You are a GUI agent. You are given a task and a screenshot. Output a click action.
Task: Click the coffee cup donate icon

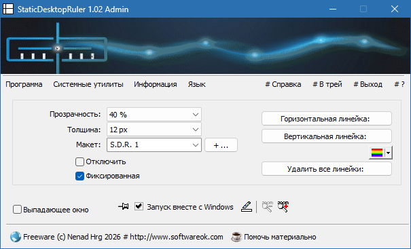tap(236, 237)
